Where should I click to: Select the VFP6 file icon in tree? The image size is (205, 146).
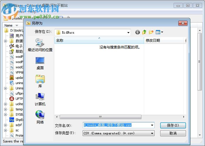[12, 72]
